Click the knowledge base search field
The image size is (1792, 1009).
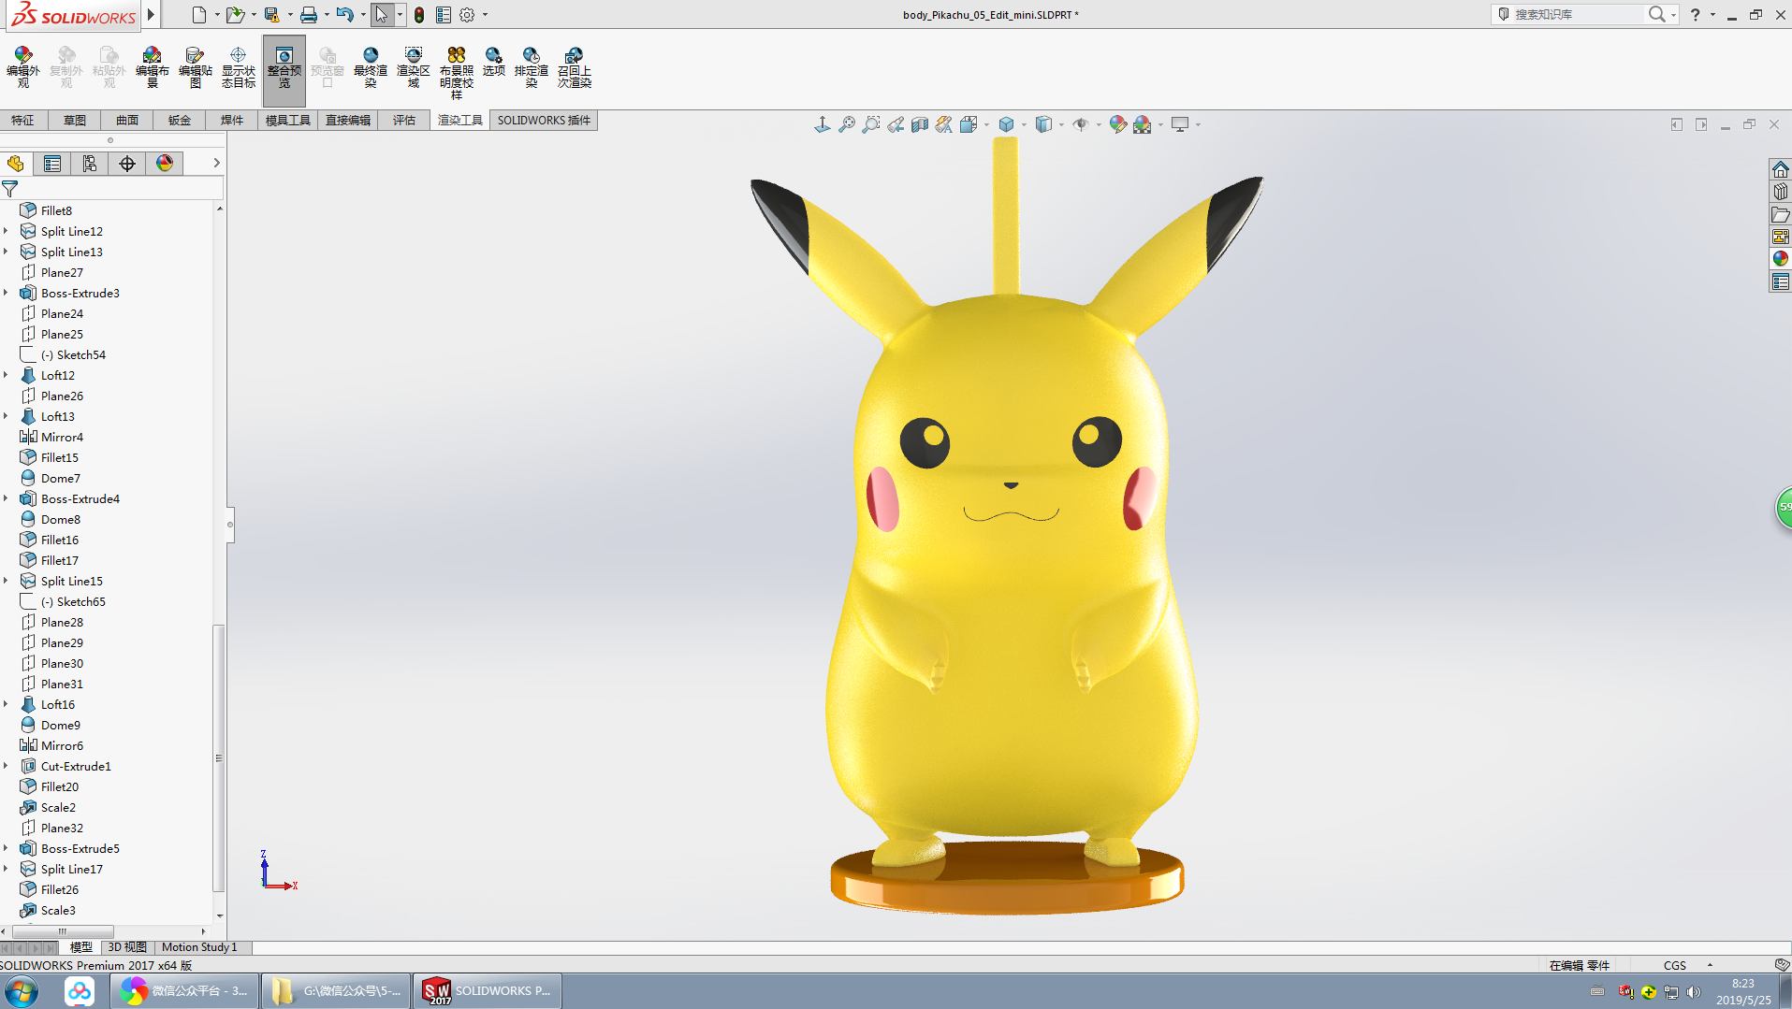tap(1576, 14)
